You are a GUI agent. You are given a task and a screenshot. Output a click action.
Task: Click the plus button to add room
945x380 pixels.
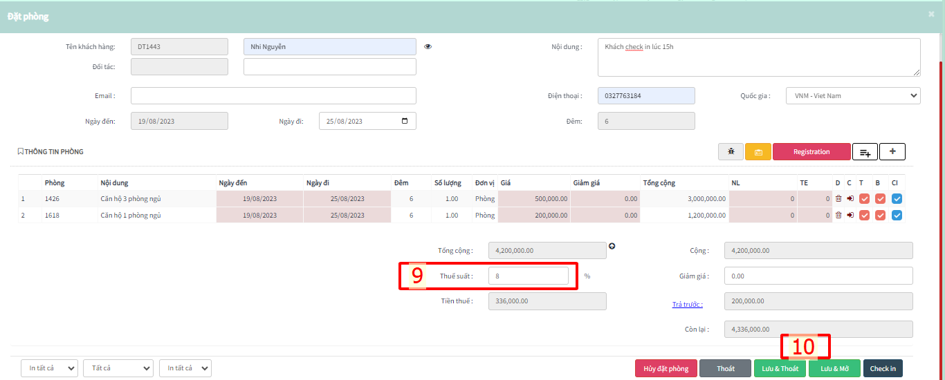pyautogui.click(x=892, y=152)
